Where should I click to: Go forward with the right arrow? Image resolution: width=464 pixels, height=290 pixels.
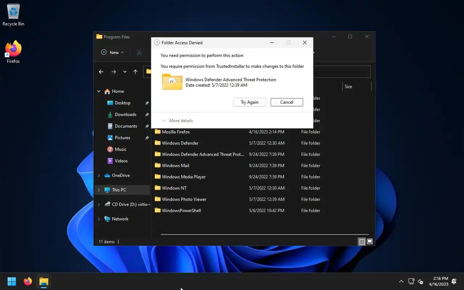coord(114,72)
